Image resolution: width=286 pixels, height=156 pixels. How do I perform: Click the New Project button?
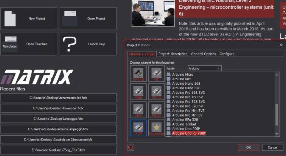(29, 19)
